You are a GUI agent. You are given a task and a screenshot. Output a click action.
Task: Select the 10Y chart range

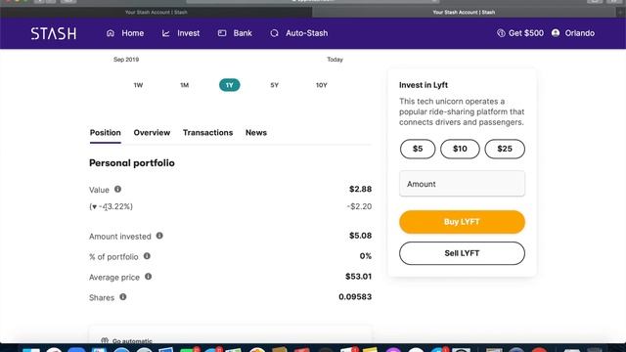pyautogui.click(x=322, y=85)
